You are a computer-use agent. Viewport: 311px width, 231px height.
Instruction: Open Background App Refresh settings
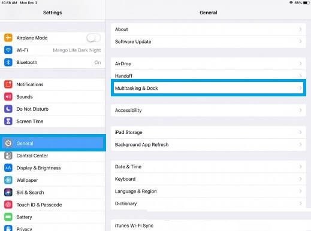[x=209, y=145]
